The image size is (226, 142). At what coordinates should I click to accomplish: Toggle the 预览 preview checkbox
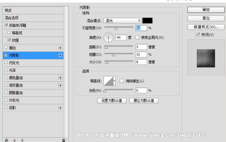198,35
